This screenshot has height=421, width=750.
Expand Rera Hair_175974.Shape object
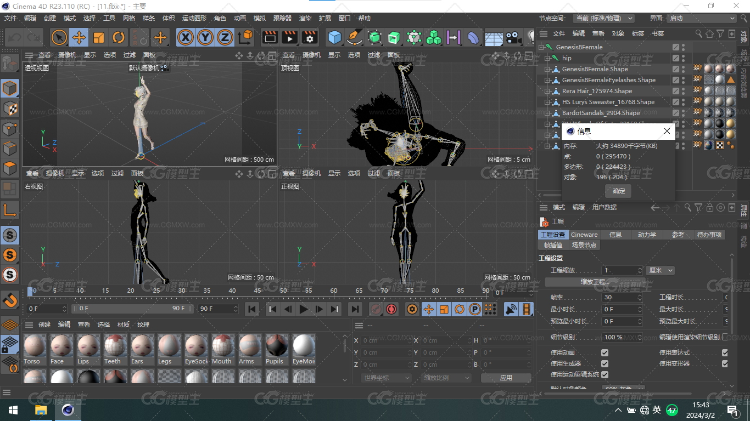pos(547,91)
